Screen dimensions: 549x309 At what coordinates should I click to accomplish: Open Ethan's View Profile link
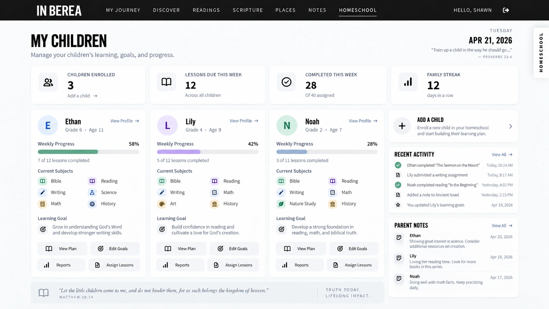125,121
